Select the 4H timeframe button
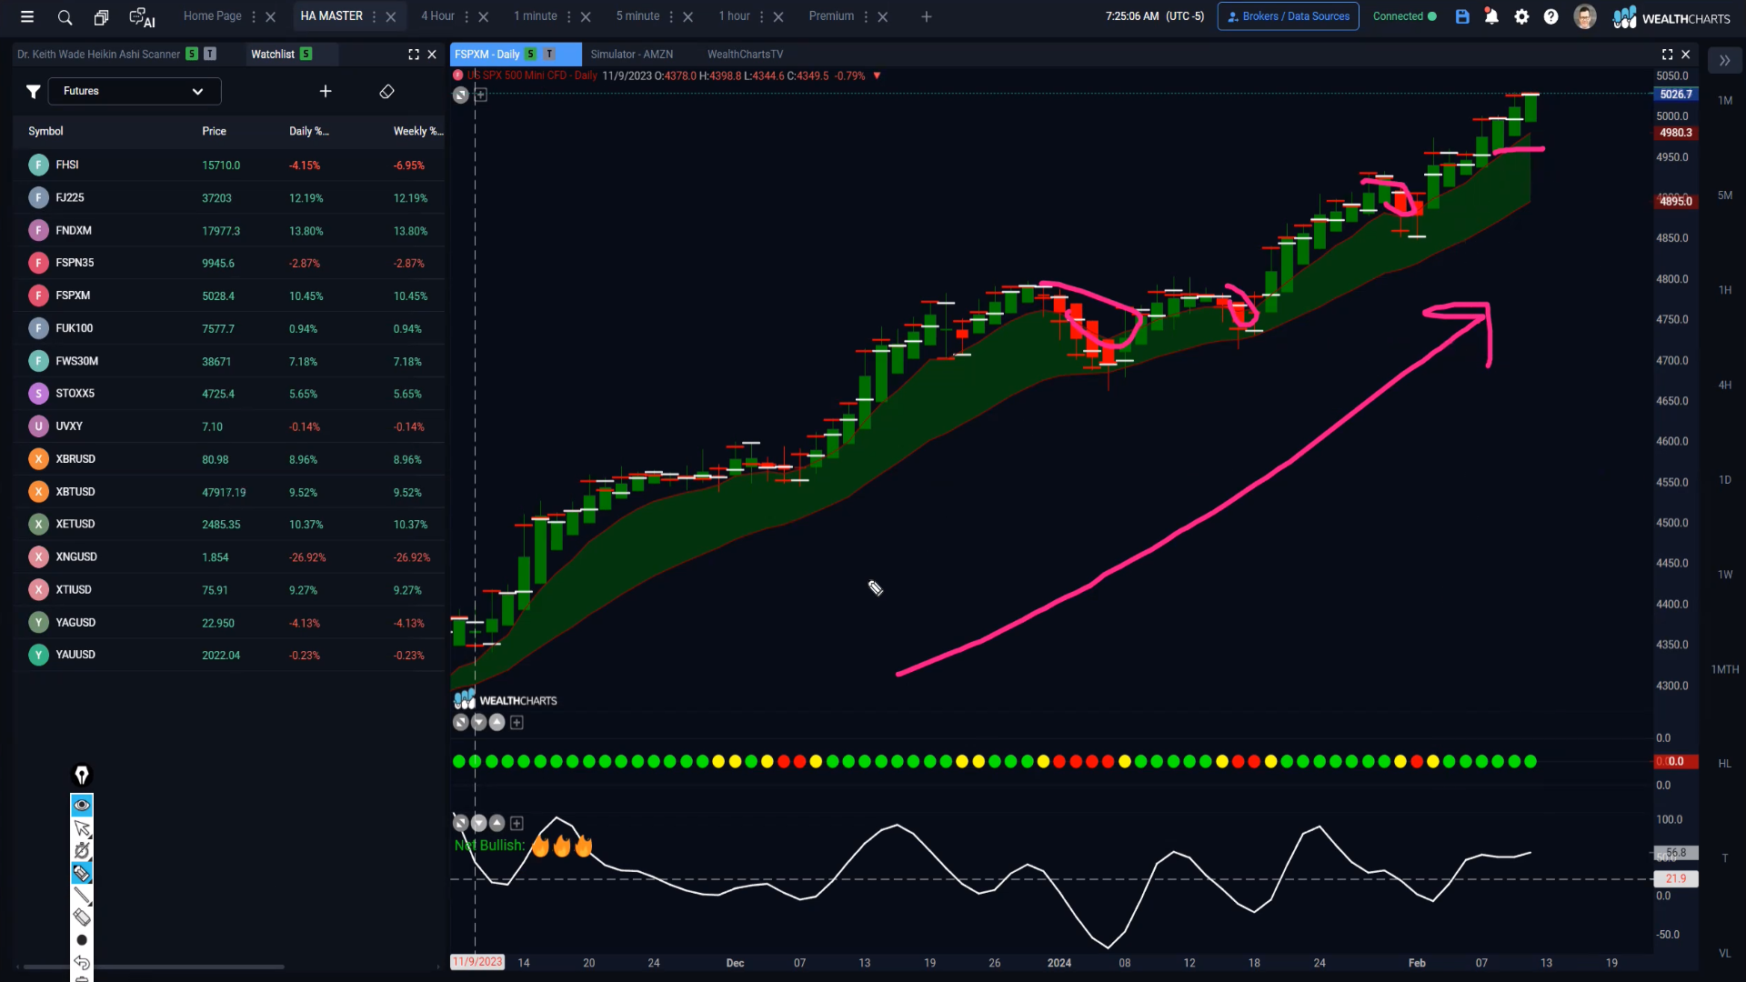The width and height of the screenshot is (1746, 982). pos(1725,385)
